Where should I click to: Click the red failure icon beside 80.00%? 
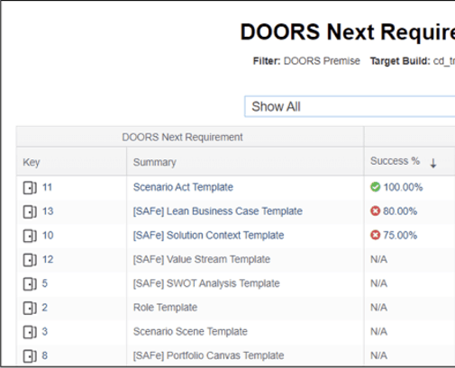pyautogui.click(x=375, y=211)
